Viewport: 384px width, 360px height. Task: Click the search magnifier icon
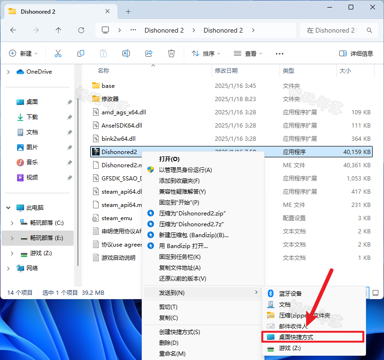pyautogui.click(x=369, y=30)
